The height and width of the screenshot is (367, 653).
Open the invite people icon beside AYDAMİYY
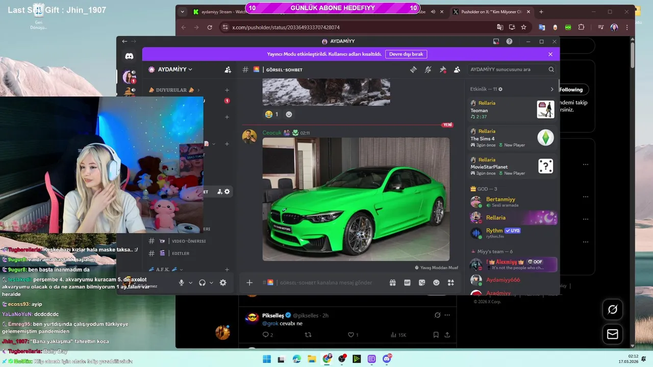[x=228, y=69]
